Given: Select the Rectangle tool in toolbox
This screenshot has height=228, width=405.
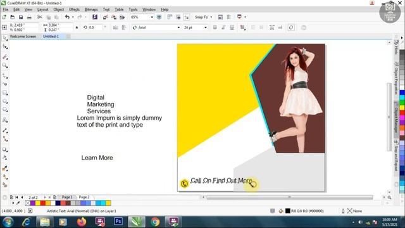Looking at the screenshot, I should 4,92.
